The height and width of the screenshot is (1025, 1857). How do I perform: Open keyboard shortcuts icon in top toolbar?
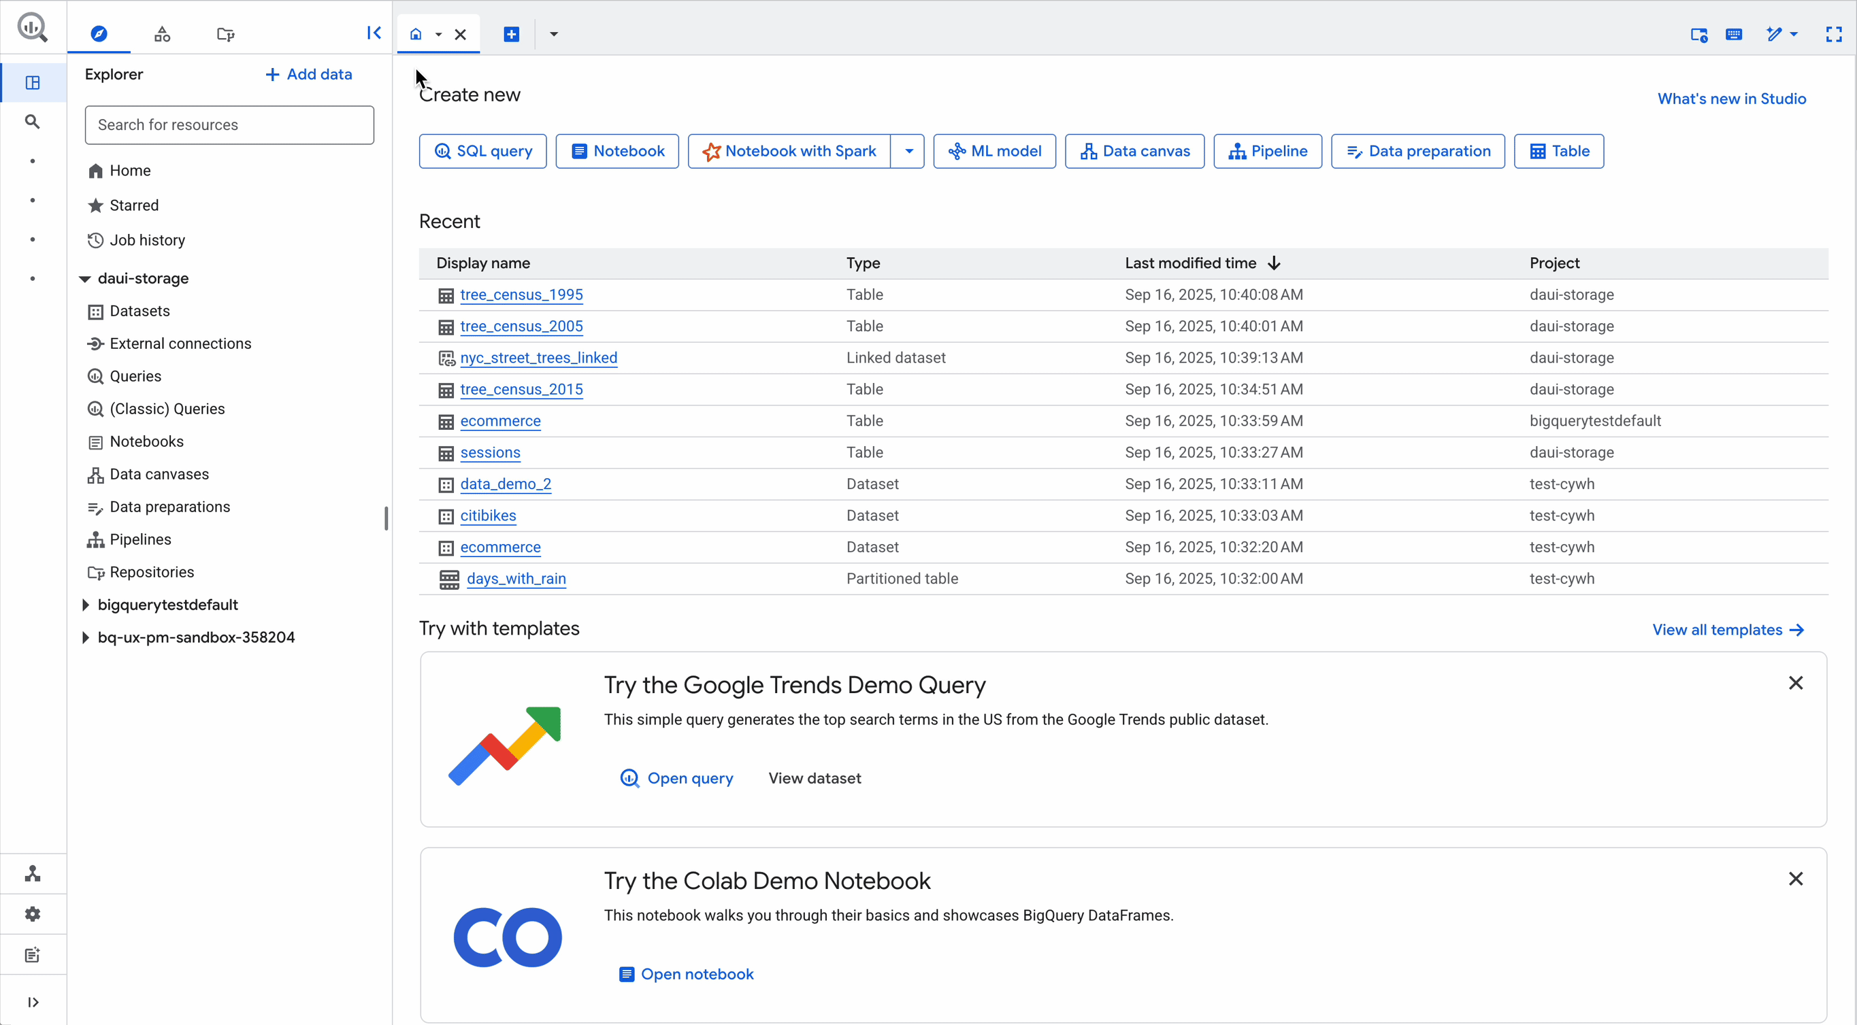pos(1734,34)
